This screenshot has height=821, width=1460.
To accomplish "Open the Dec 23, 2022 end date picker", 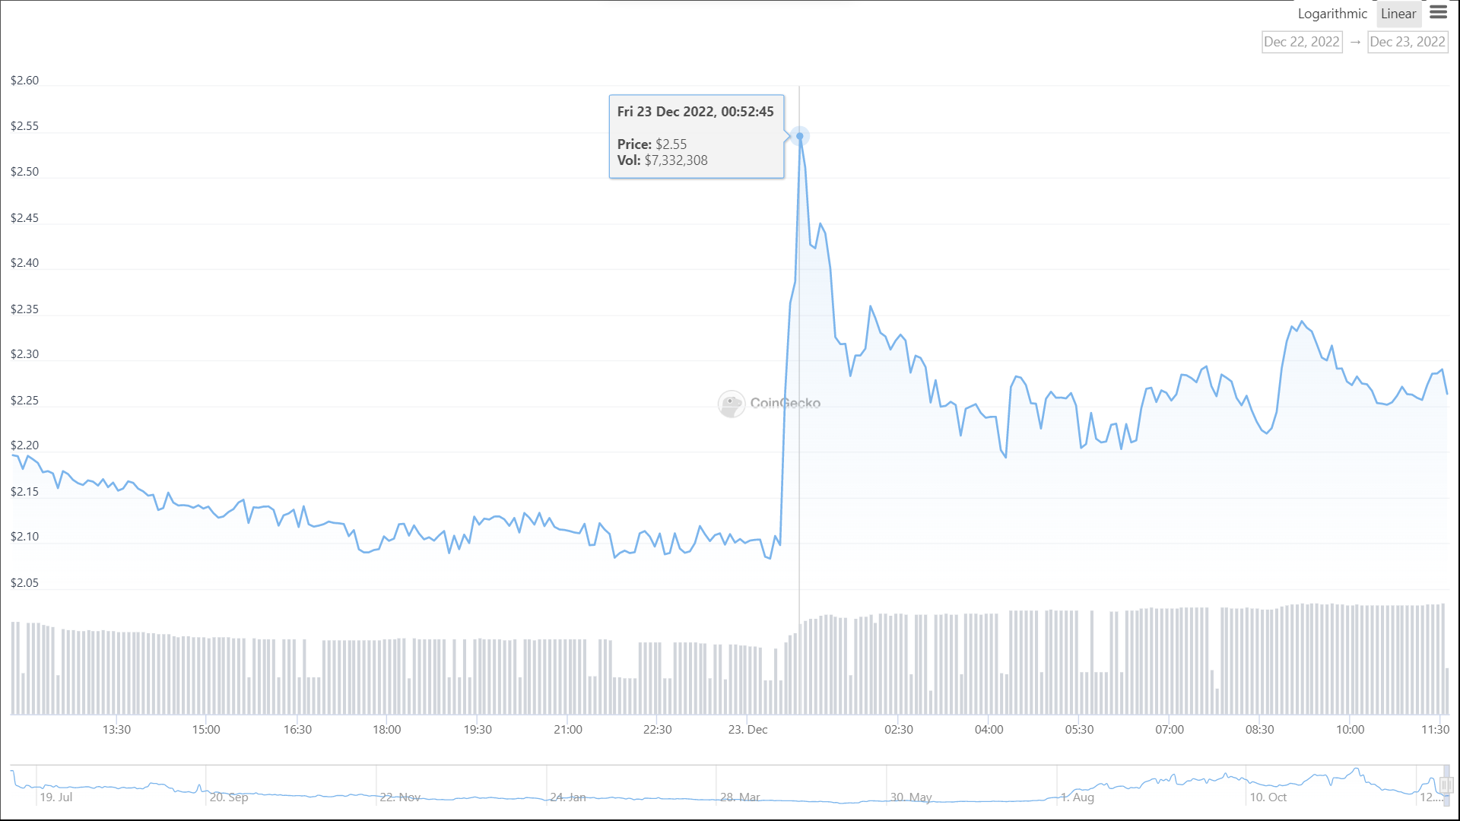I will pos(1408,43).
